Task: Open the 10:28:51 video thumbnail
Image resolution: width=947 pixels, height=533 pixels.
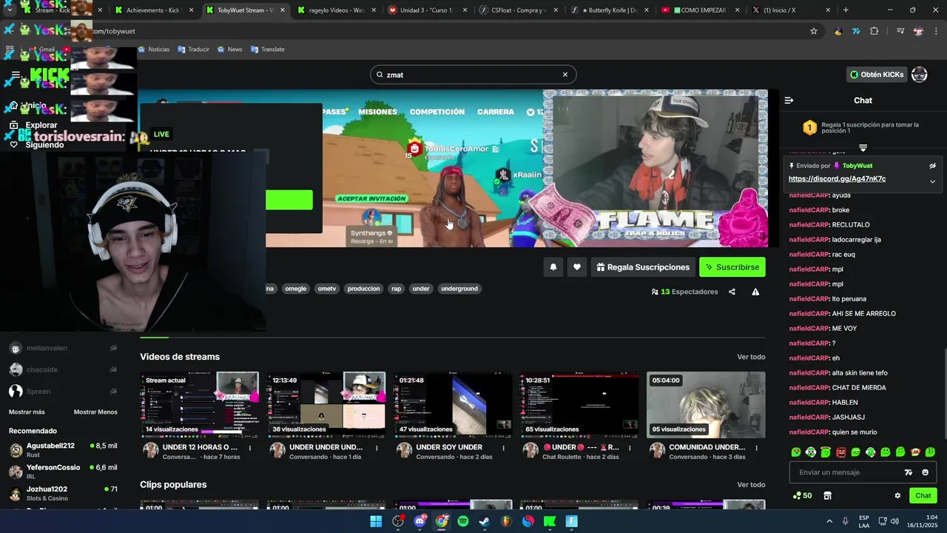Action: coord(579,405)
